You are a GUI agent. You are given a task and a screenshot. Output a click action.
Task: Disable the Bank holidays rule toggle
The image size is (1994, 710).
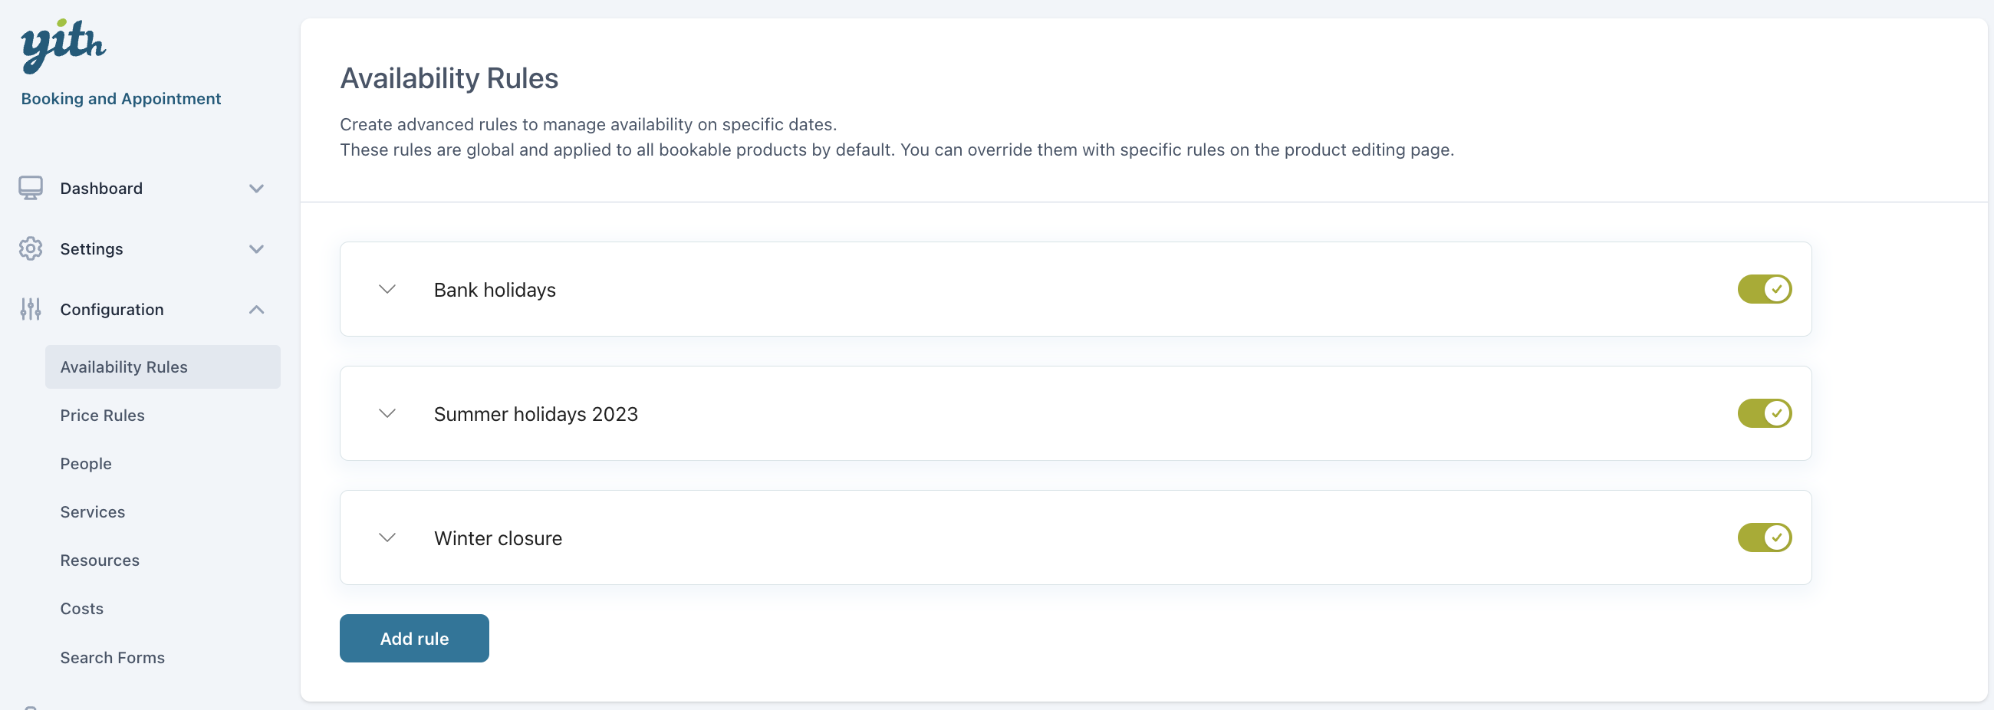[1763, 289]
